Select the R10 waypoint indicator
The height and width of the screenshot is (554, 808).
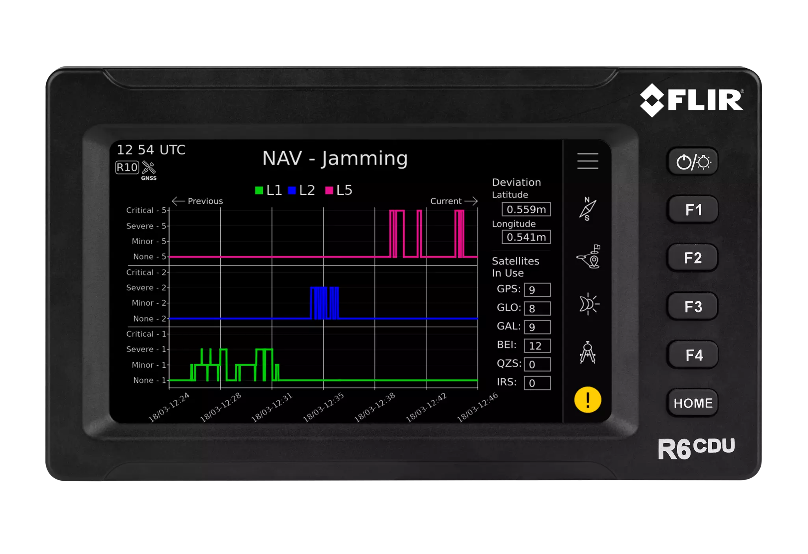click(x=127, y=167)
